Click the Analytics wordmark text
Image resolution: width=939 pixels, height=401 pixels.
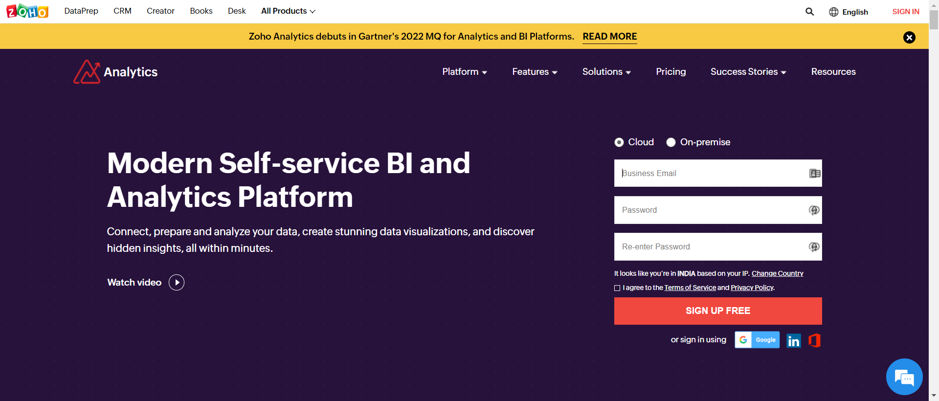coord(131,72)
